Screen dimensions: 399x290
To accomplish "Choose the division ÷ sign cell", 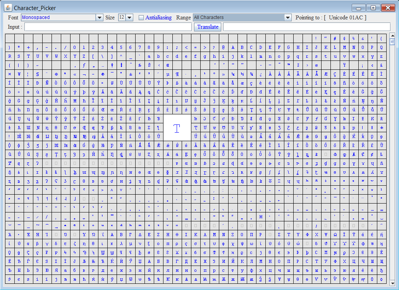I will 19,92.
